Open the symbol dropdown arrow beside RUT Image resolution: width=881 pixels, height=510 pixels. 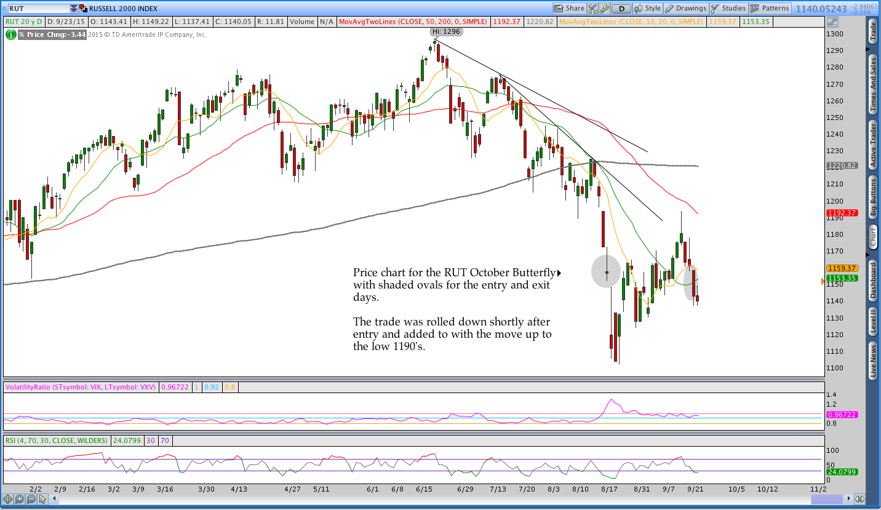tap(74, 9)
